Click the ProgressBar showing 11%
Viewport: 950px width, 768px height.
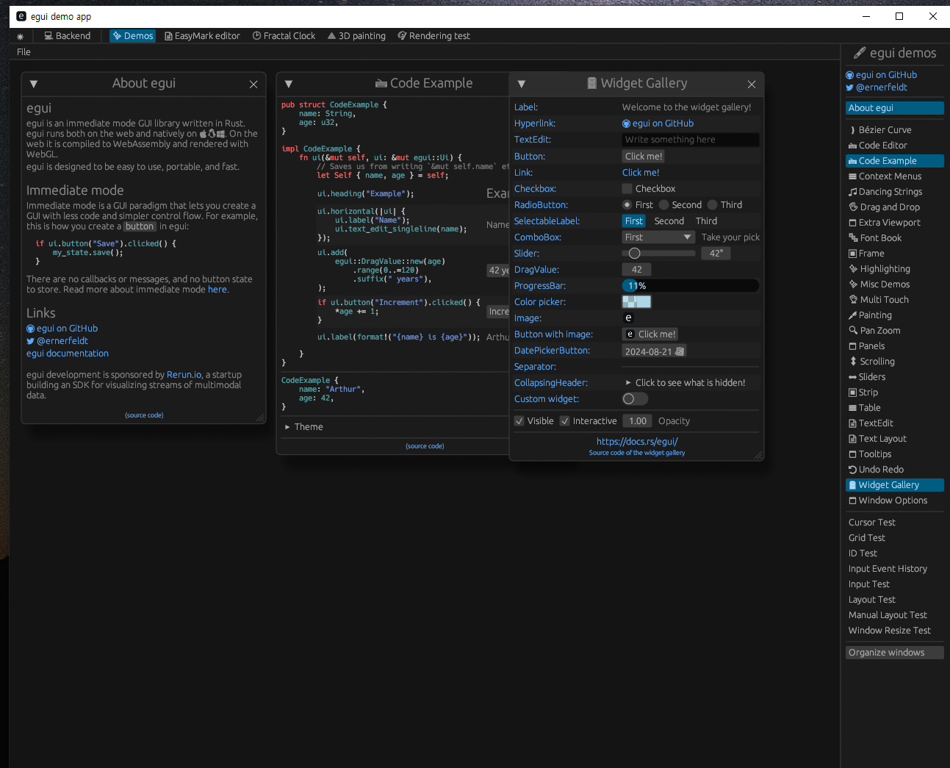tap(691, 286)
